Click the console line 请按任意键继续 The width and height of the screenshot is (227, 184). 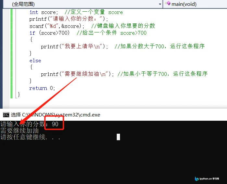coord(30,137)
